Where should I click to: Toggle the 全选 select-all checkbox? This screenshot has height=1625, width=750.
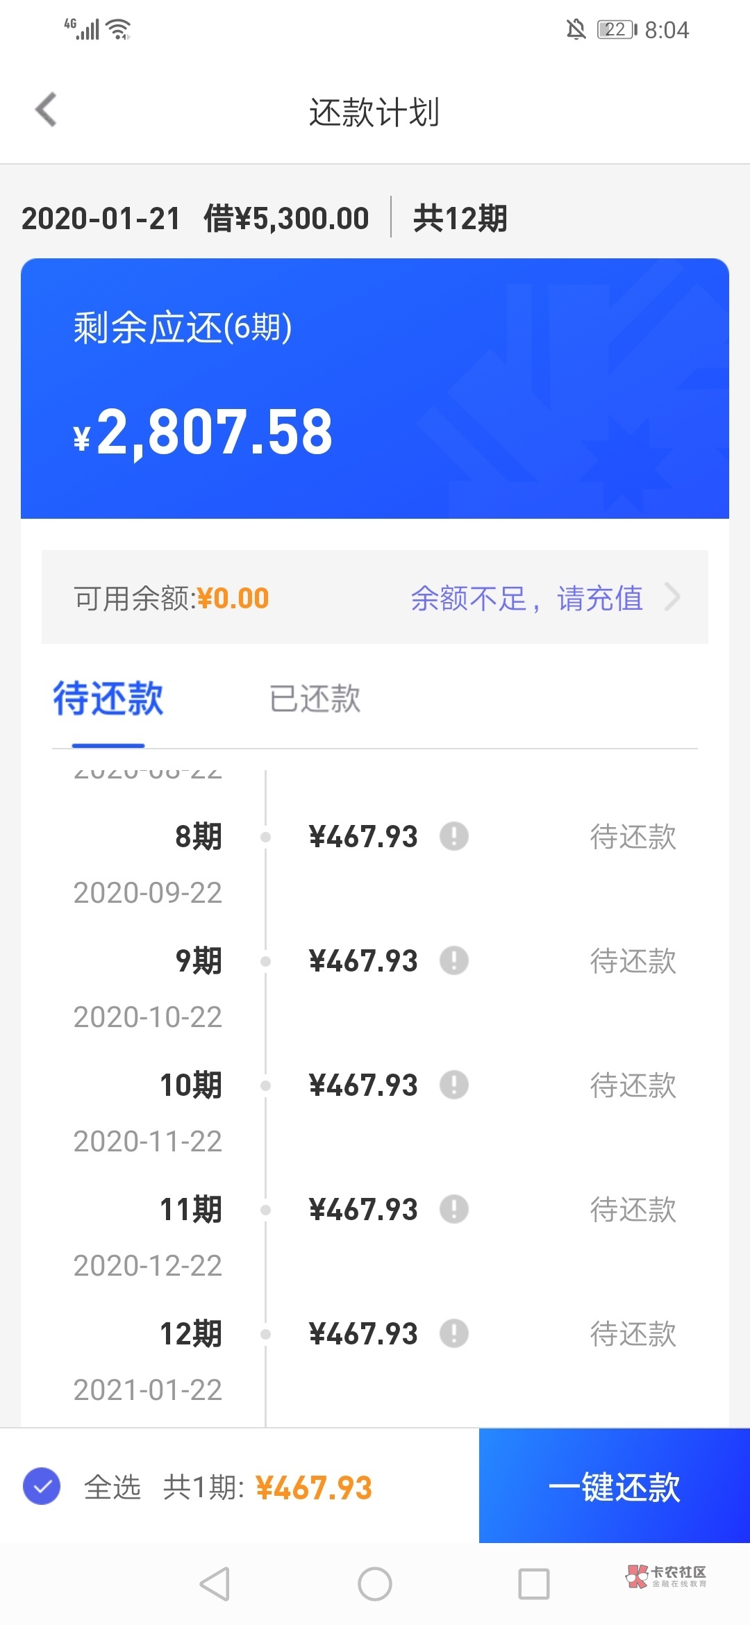click(x=42, y=1487)
